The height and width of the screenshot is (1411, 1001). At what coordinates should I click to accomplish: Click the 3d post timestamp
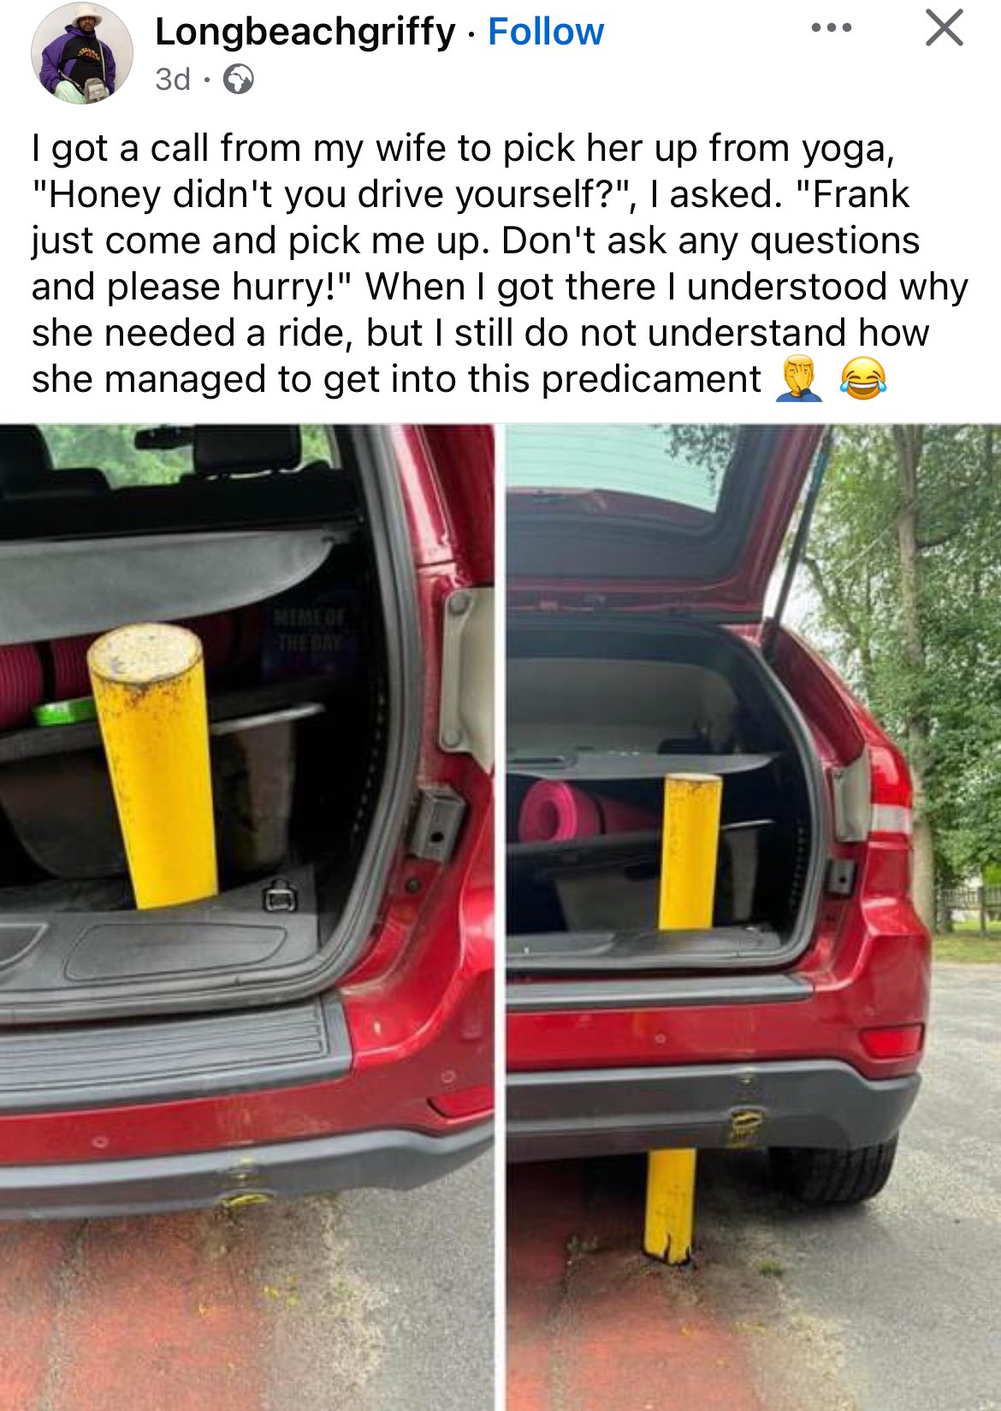tap(173, 80)
